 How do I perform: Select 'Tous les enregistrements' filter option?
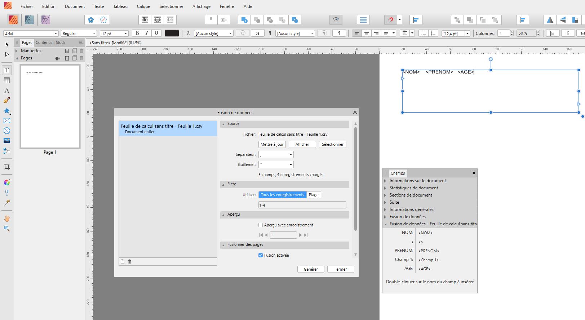pos(283,195)
